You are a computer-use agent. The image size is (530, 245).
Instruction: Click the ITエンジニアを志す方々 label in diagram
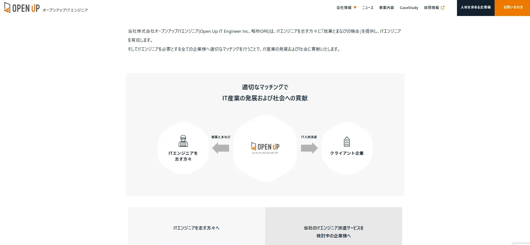point(183,156)
